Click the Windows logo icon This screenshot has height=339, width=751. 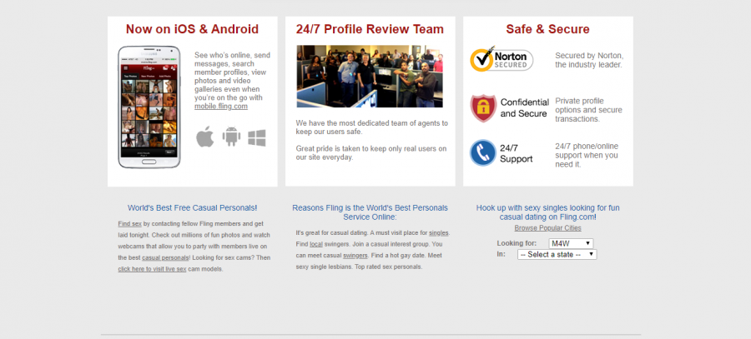[x=257, y=137]
